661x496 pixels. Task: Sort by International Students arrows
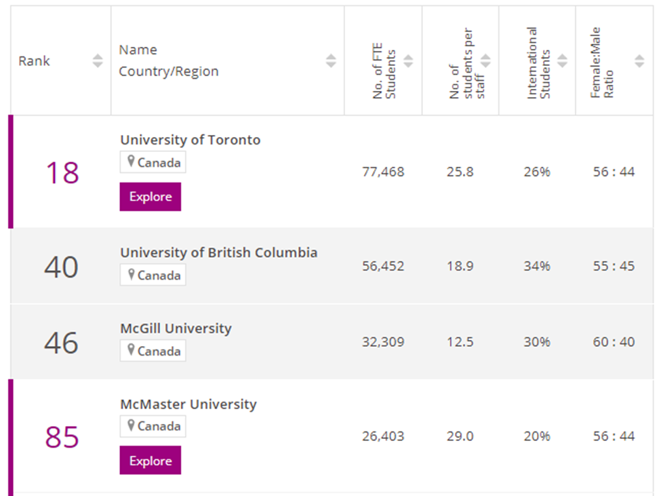tap(563, 61)
